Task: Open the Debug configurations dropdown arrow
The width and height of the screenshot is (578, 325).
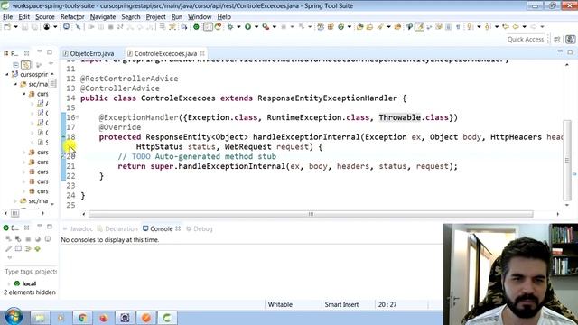Action: click(238, 27)
